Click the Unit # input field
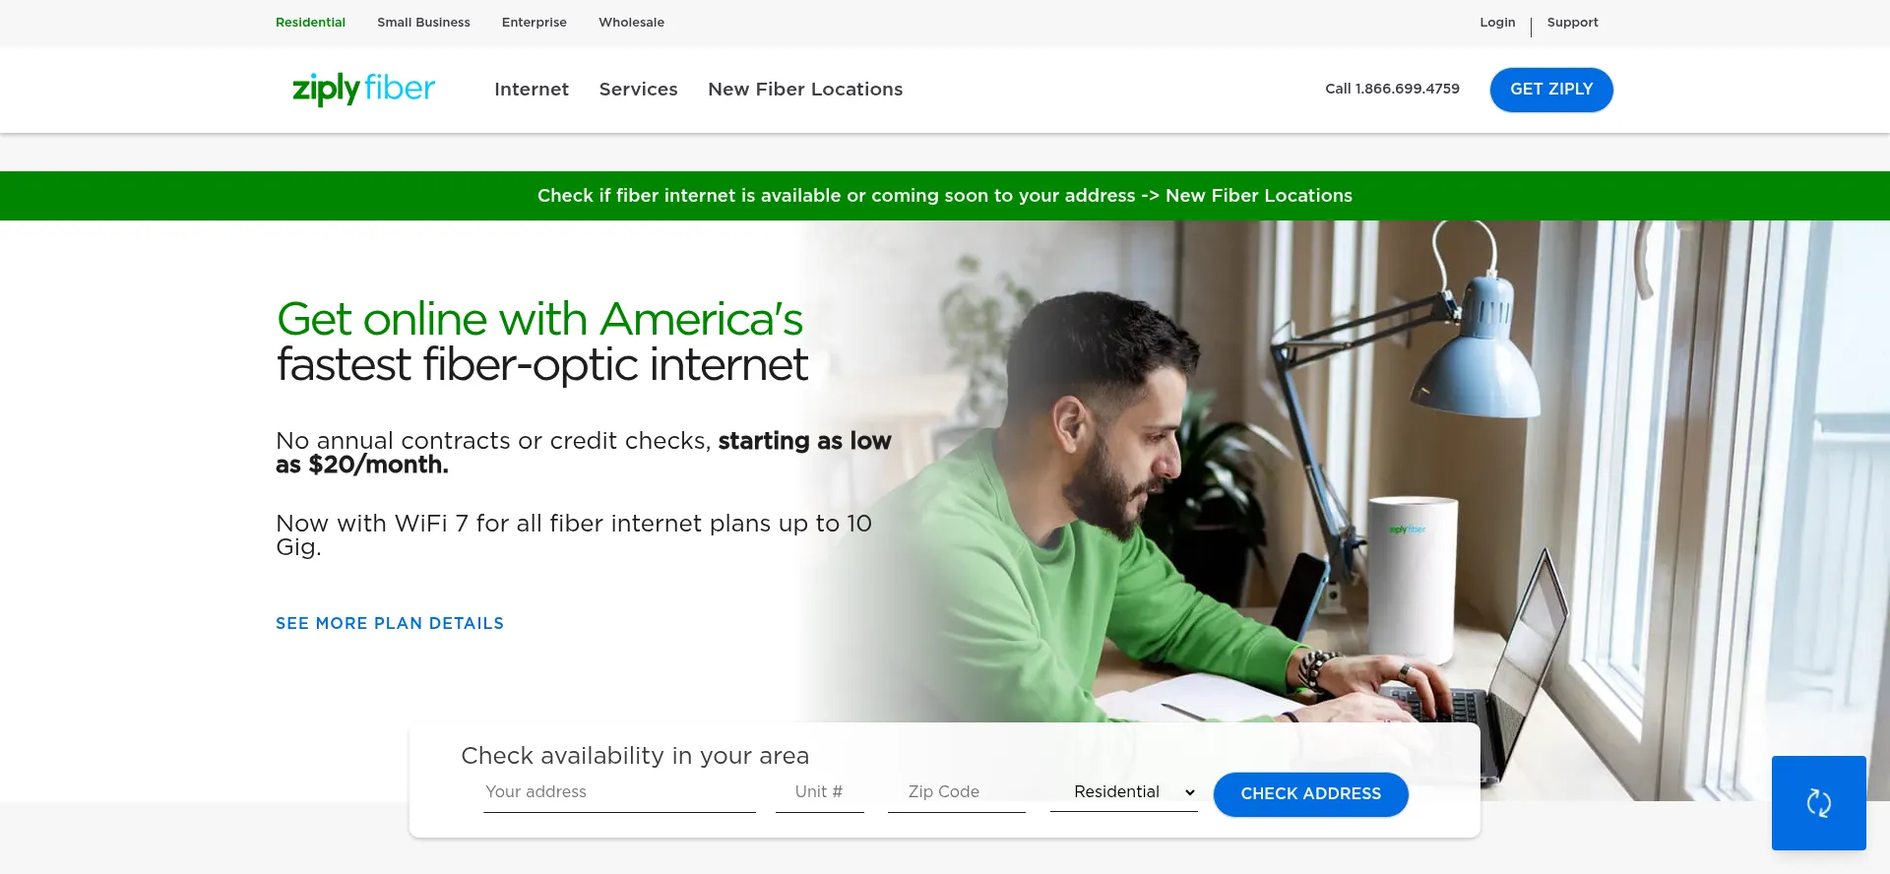This screenshot has width=1890, height=874. 819,792
